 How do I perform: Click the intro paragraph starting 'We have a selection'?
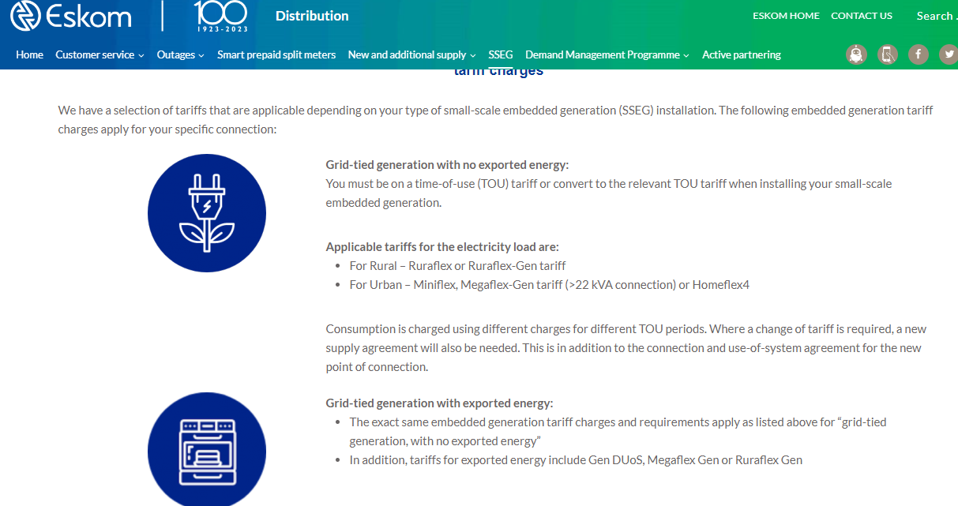pos(495,119)
